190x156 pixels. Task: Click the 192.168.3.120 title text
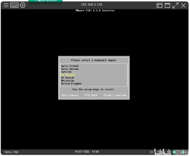click(92, 5)
